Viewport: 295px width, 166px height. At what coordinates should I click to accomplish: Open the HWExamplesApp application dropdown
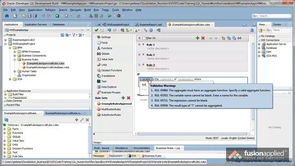[x=82, y=30]
